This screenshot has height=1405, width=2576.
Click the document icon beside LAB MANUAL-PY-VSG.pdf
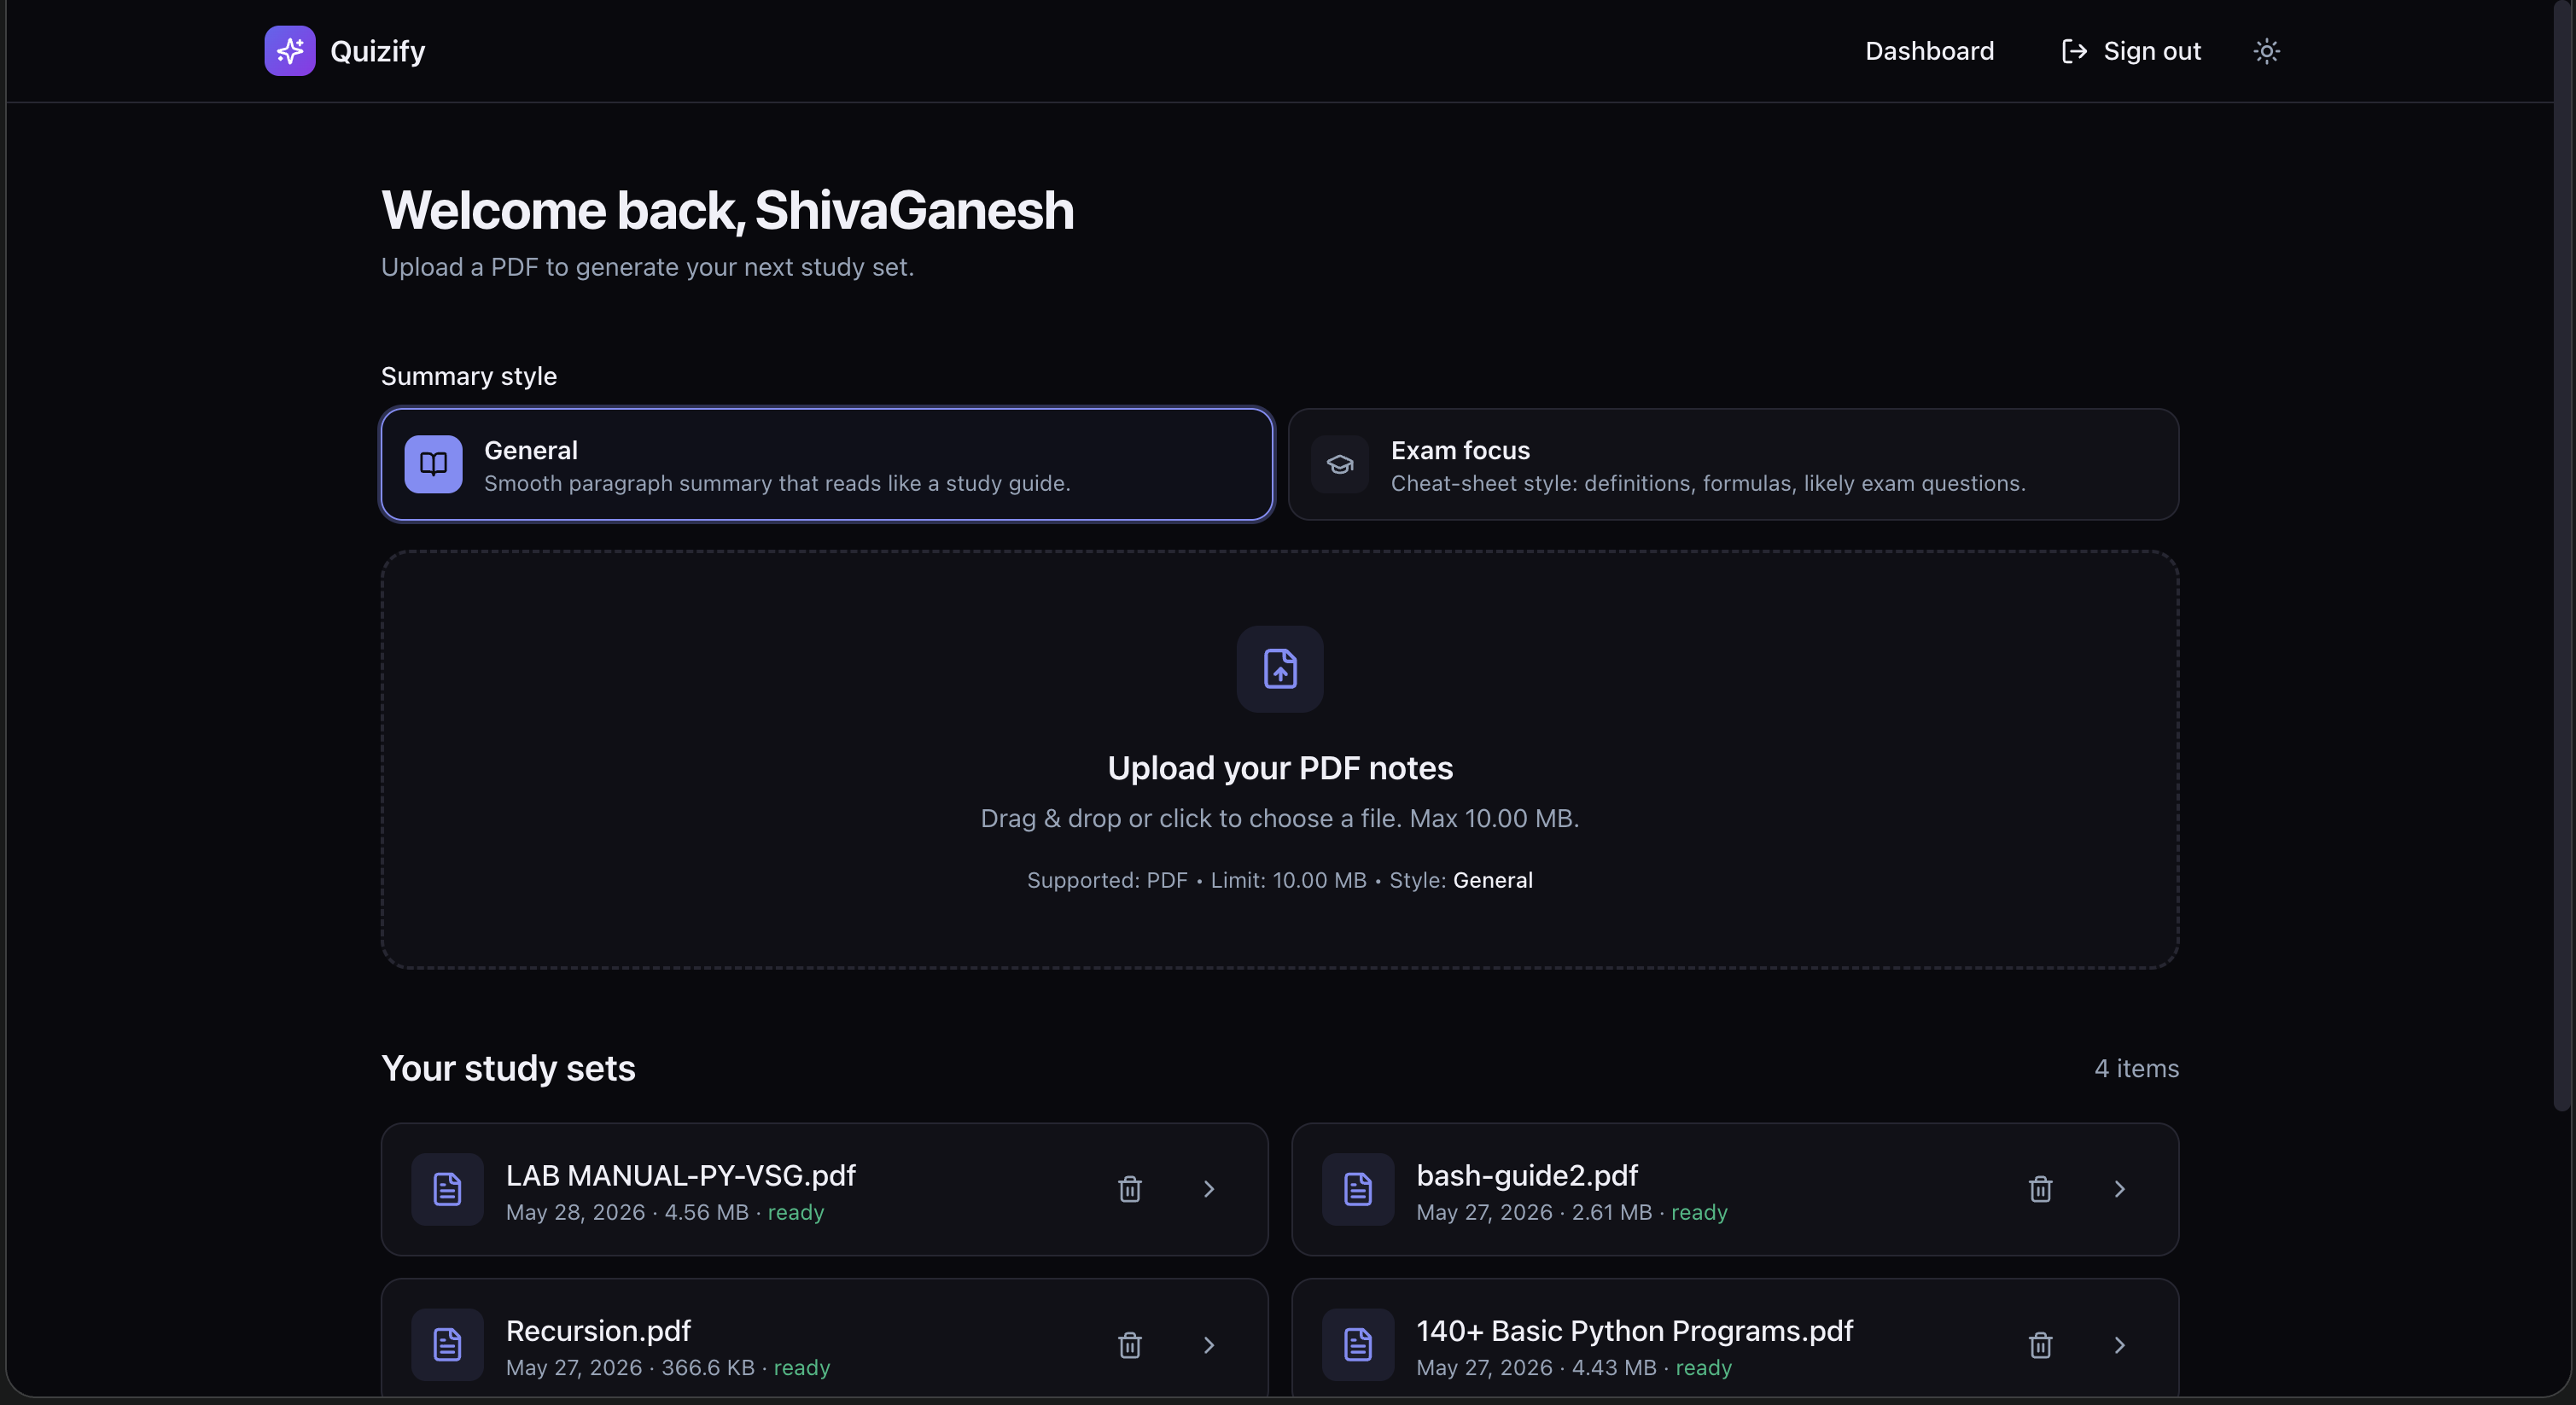tap(447, 1189)
